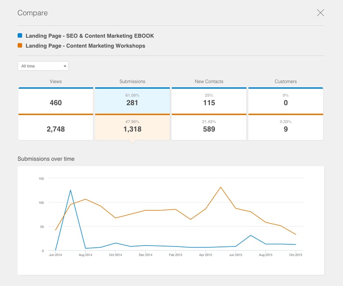
Task: Click the 589 new contacts cell
Action: pos(209,127)
